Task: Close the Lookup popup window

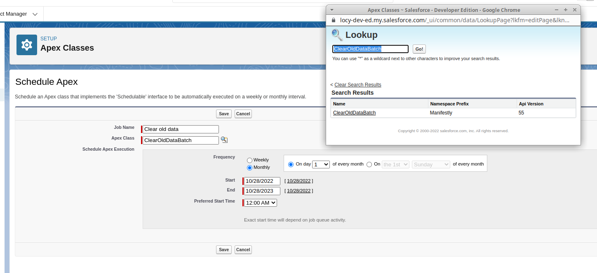Action: [575, 10]
